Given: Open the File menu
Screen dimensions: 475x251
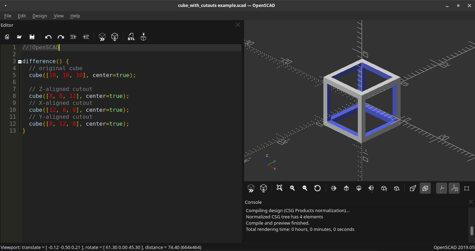Looking at the screenshot, I should click(x=8, y=16).
